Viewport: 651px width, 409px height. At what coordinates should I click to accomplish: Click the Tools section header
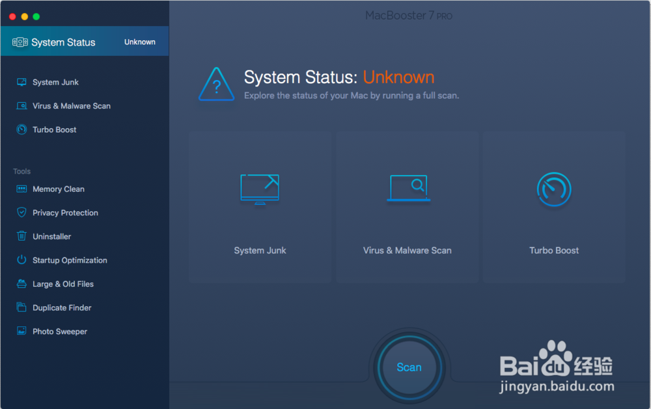click(x=21, y=171)
